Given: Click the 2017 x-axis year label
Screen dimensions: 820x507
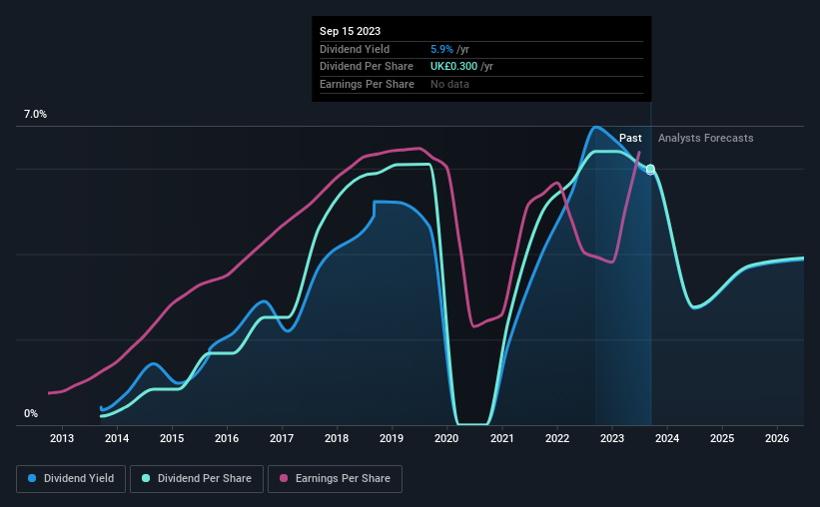Looking at the screenshot, I should (282, 438).
